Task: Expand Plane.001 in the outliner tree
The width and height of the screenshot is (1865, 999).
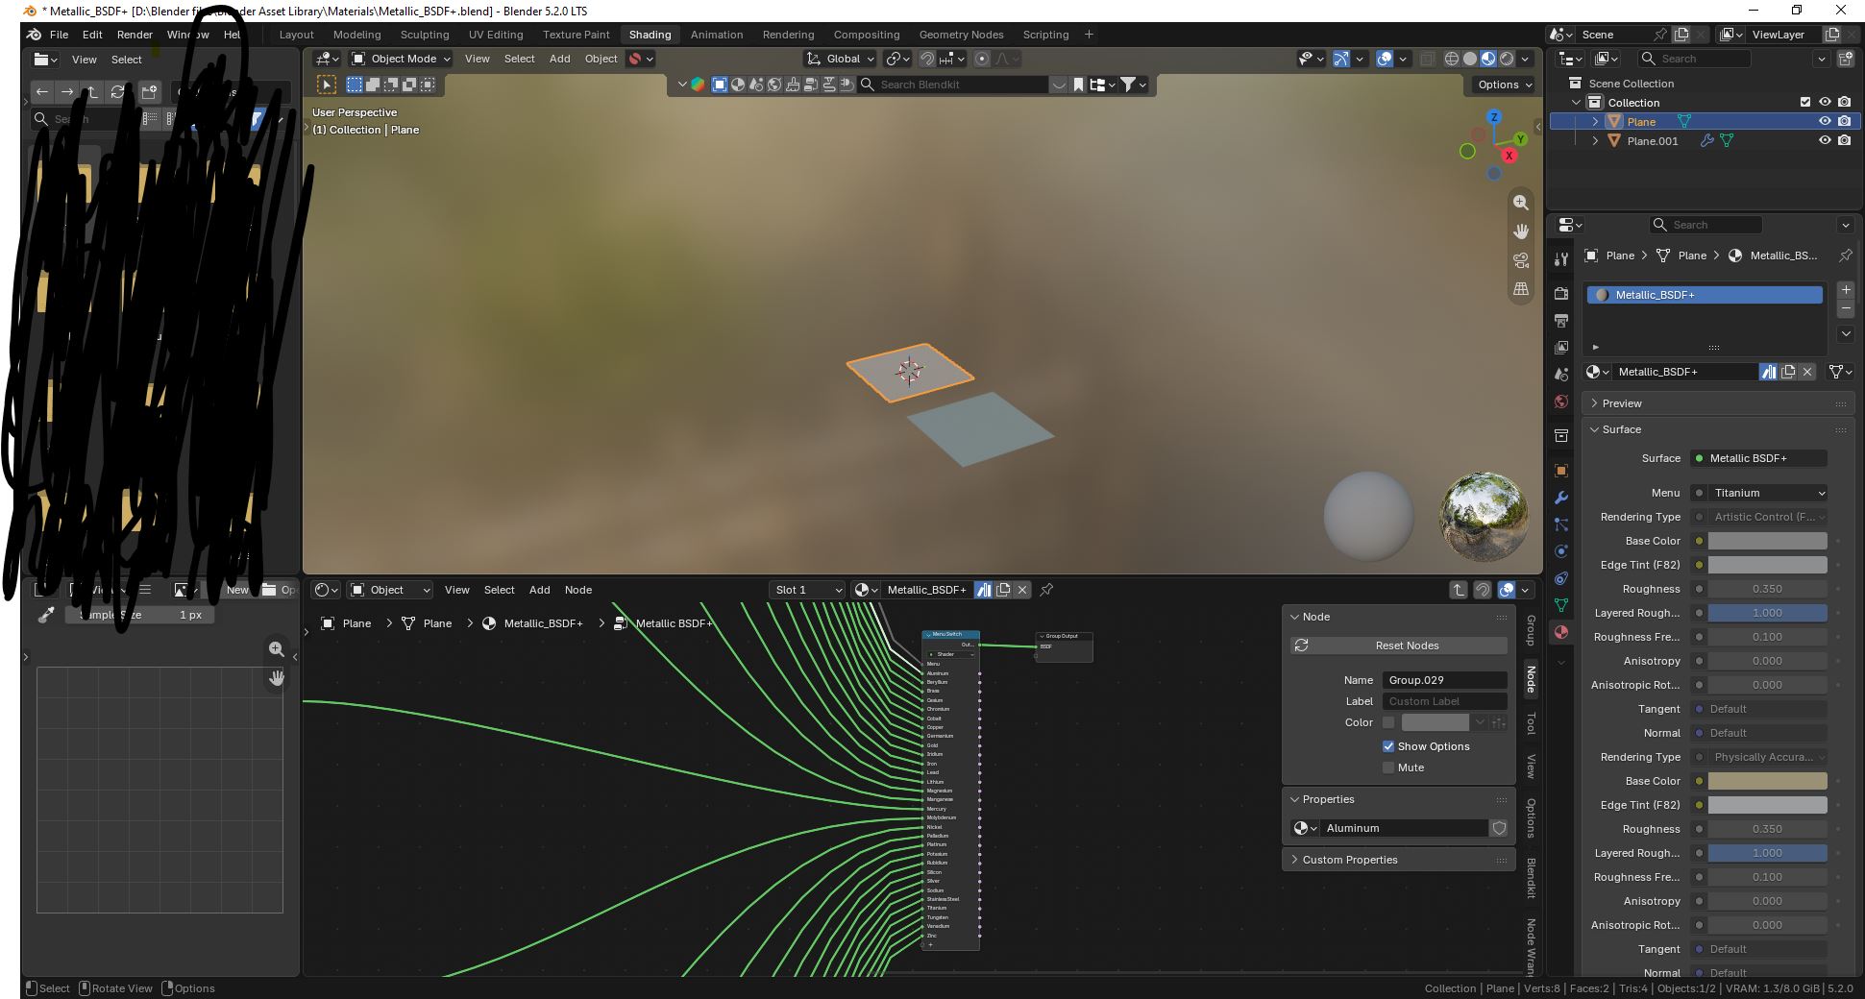Action: point(1596,140)
